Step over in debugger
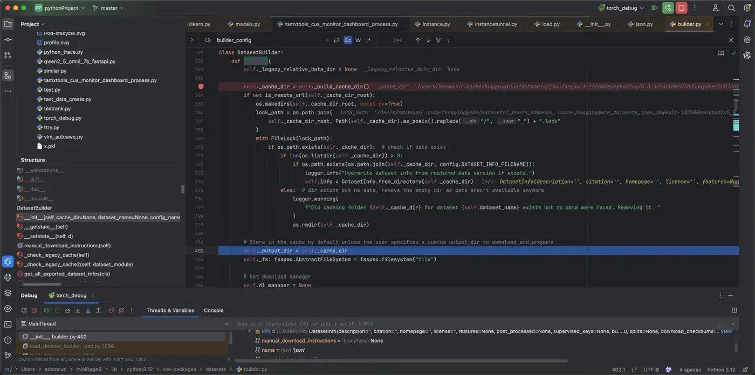Viewport: 755px width, 375px height. (67, 310)
